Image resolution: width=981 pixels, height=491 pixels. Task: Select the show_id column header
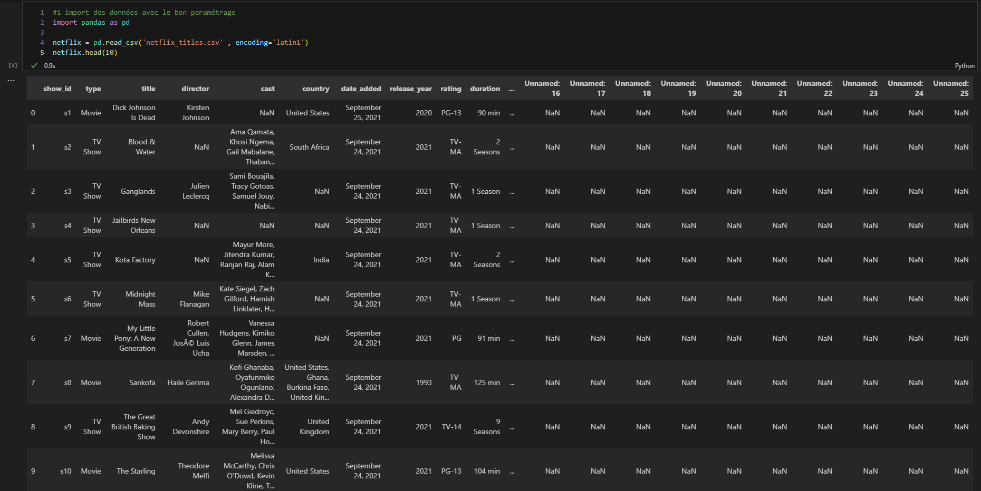pos(57,89)
